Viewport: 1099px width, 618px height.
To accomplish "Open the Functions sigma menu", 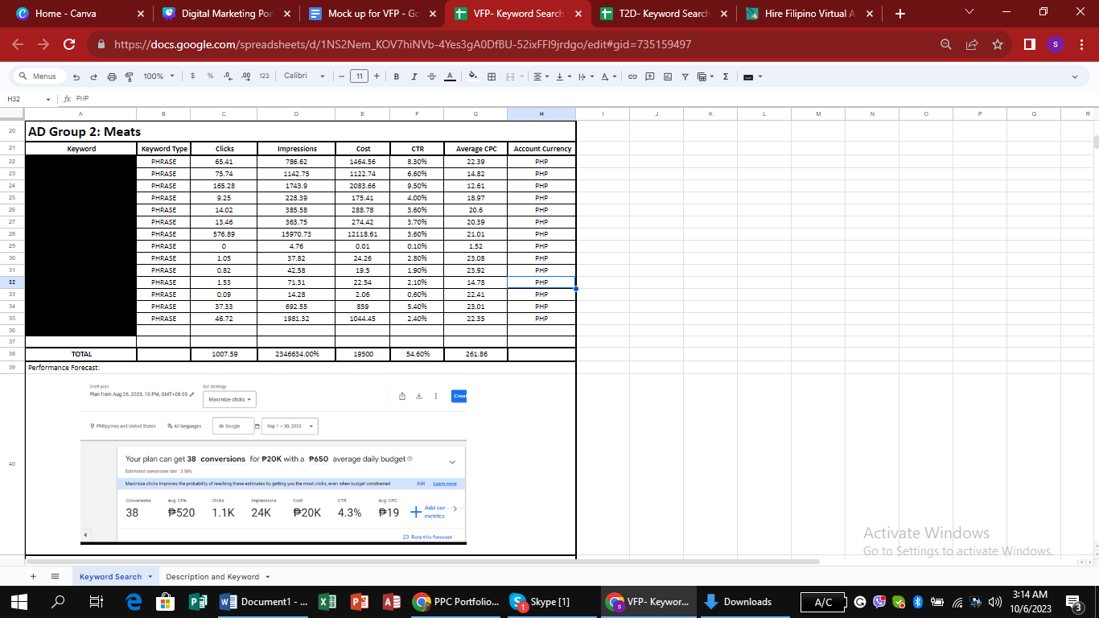I will click(726, 76).
